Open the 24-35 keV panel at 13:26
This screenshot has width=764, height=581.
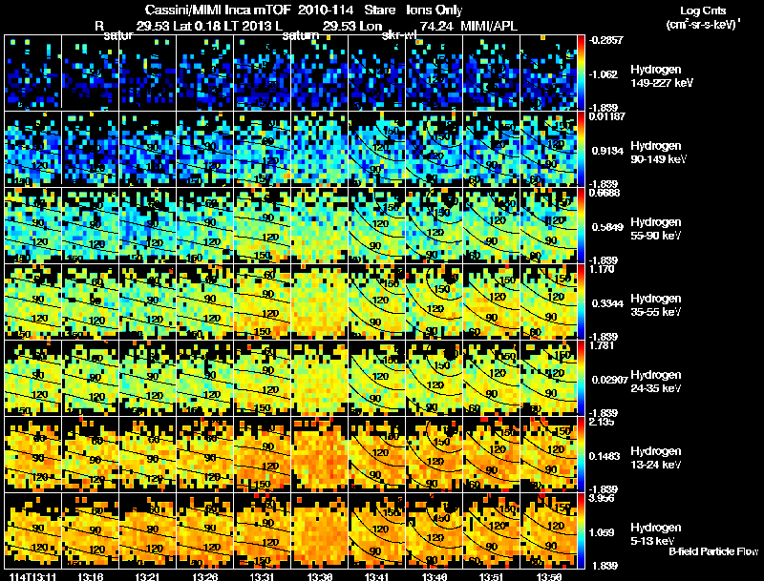point(204,378)
